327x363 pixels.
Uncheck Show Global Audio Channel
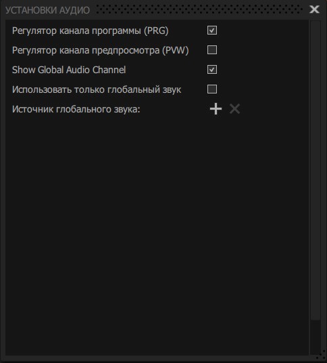coord(212,70)
